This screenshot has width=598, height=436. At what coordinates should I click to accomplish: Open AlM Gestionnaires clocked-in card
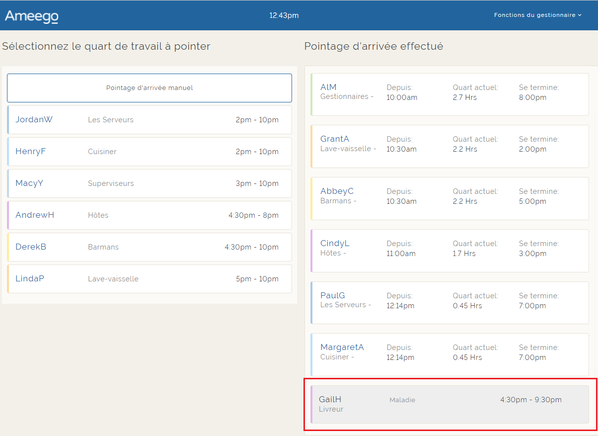tap(449, 94)
